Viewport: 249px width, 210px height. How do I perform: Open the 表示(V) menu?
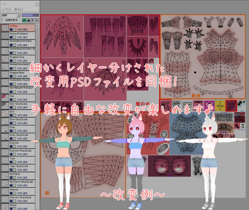[x=18, y=10]
